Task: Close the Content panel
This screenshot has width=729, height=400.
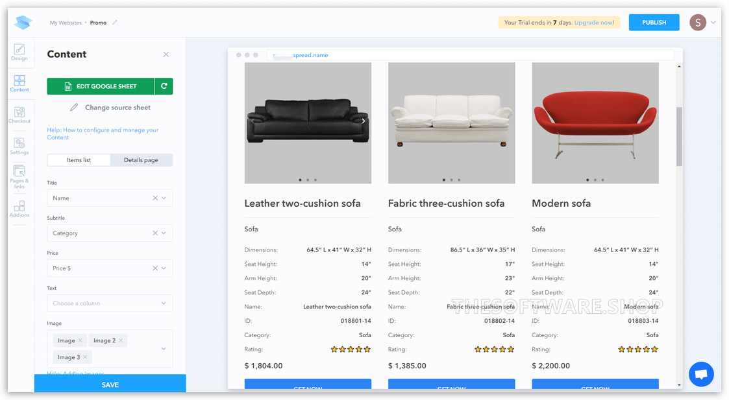Action: point(166,54)
